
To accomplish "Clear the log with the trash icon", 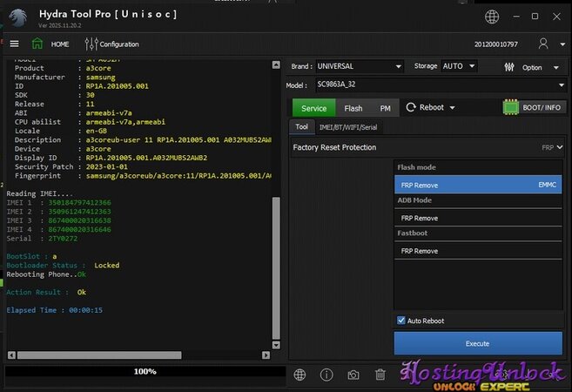I will tap(380, 375).
